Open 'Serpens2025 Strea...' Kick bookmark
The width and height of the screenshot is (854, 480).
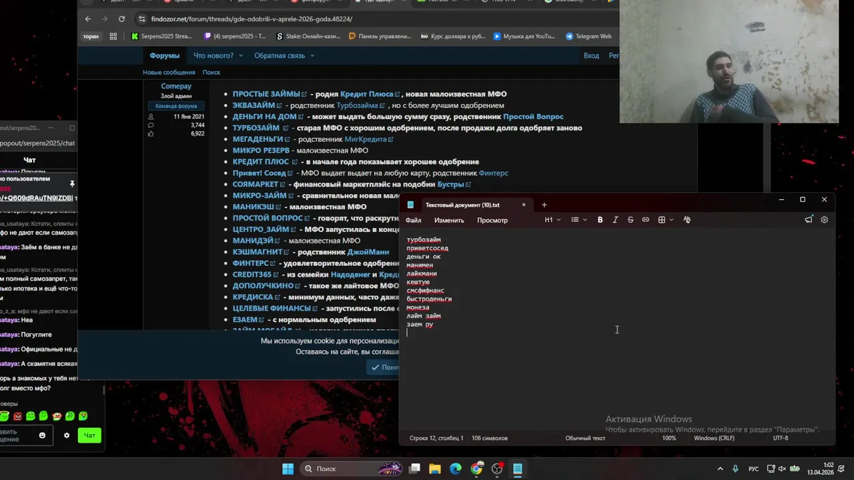coord(161,36)
